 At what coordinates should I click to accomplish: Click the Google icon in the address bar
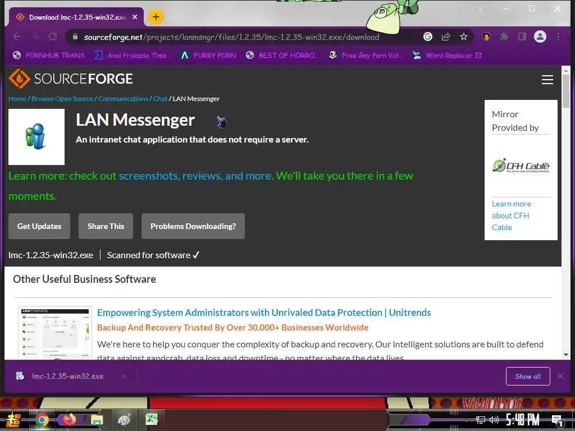(427, 36)
